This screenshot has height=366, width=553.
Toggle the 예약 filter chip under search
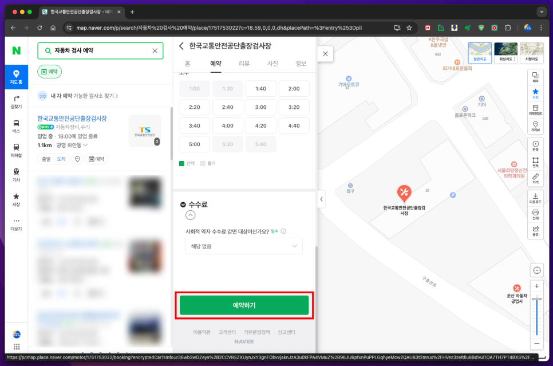[49, 72]
